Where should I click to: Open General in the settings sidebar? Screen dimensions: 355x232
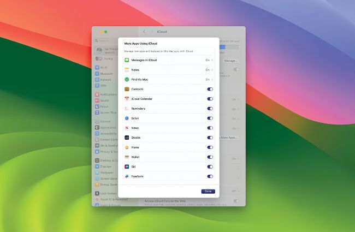click(105, 121)
